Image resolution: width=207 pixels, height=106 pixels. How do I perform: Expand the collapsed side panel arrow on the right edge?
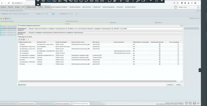[200, 70]
